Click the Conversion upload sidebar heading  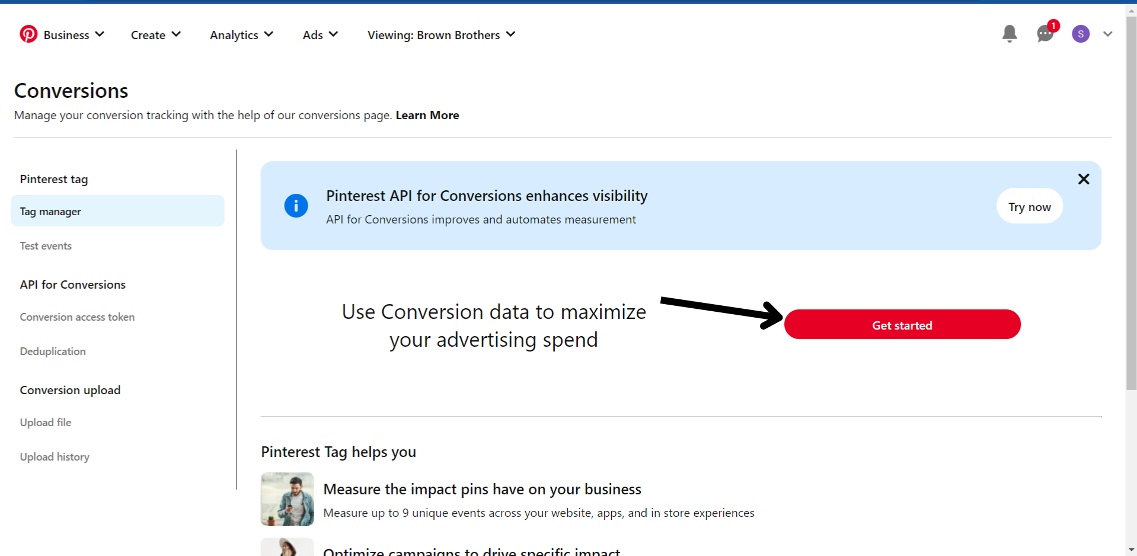pyautogui.click(x=70, y=390)
